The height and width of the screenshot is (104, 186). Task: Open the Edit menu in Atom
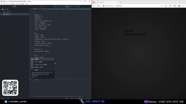coord(4,4)
